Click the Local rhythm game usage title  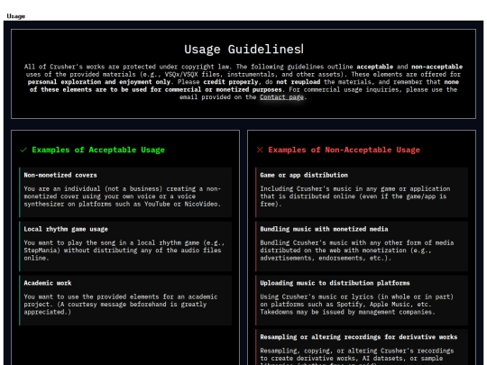[66, 229]
